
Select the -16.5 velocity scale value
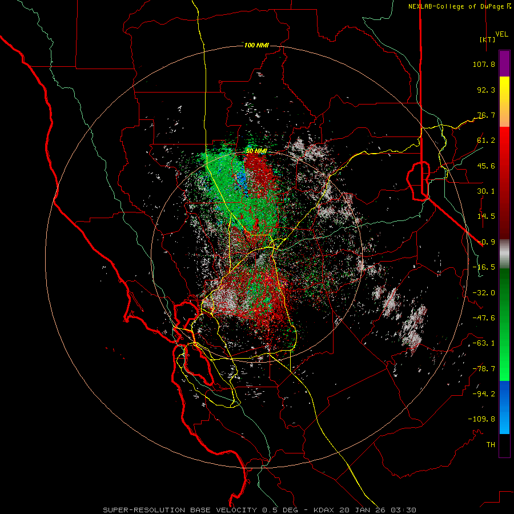pyautogui.click(x=484, y=267)
